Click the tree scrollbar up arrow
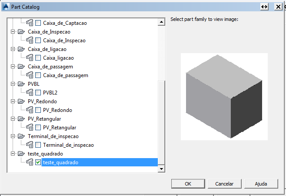Image resolution: width=286 pixels, height=196 pixels. pos(161,22)
